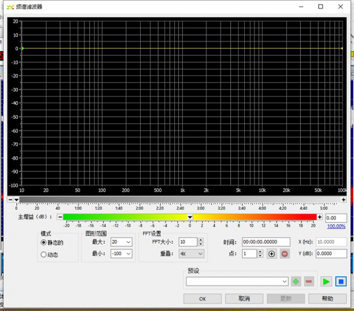The width and height of the screenshot is (354, 311).
Task: Click the 时间 time input field
Action: 266,242
